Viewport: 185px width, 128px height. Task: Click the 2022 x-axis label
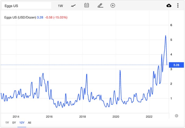pyautogui.click(x=149, y=117)
